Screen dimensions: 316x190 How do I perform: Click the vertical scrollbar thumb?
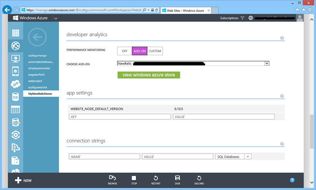[311, 132]
